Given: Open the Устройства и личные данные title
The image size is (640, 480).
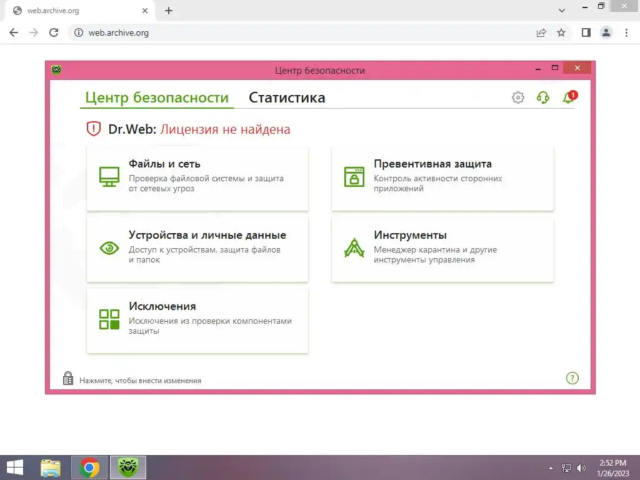Looking at the screenshot, I should (207, 235).
